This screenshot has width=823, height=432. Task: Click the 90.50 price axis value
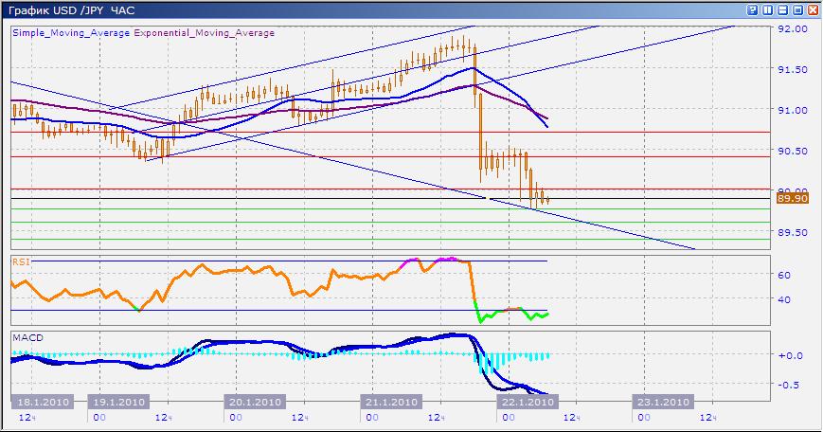coord(793,151)
